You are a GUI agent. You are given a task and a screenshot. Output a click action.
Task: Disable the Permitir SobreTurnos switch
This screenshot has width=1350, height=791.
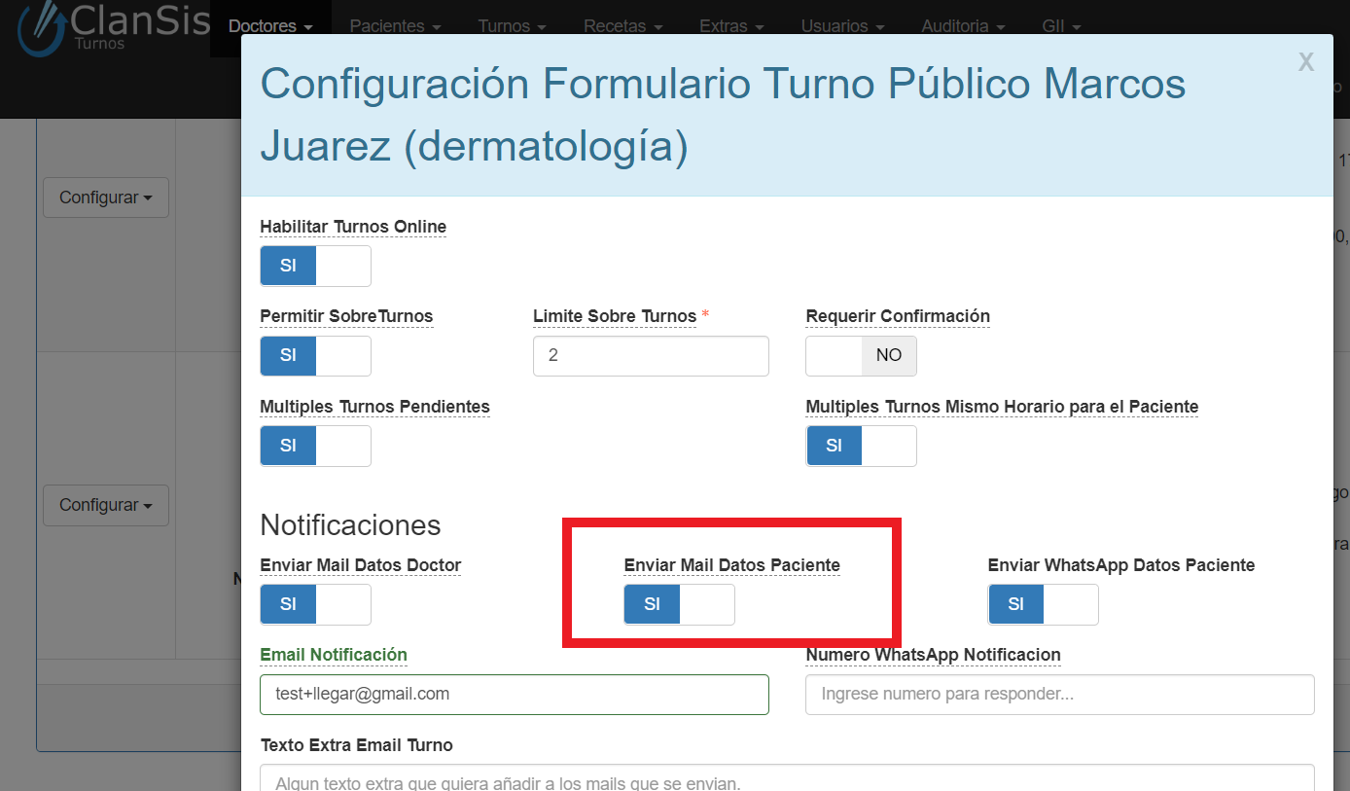(315, 356)
